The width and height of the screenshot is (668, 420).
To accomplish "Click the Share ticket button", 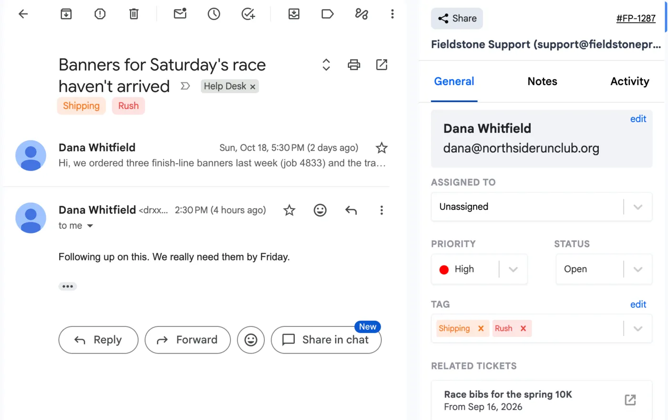I will (457, 19).
